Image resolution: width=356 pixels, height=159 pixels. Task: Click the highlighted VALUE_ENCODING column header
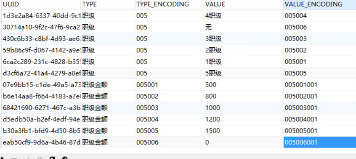320,5
